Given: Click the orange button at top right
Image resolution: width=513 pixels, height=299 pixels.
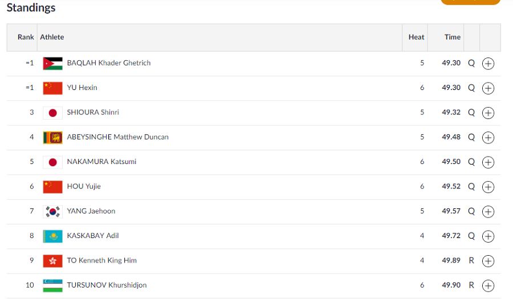Looking at the screenshot, I should pyautogui.click(x=470, y=2).
